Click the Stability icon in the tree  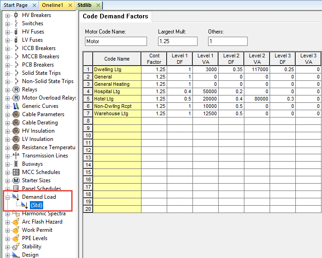pyautogui.click(x=16, y=247)
